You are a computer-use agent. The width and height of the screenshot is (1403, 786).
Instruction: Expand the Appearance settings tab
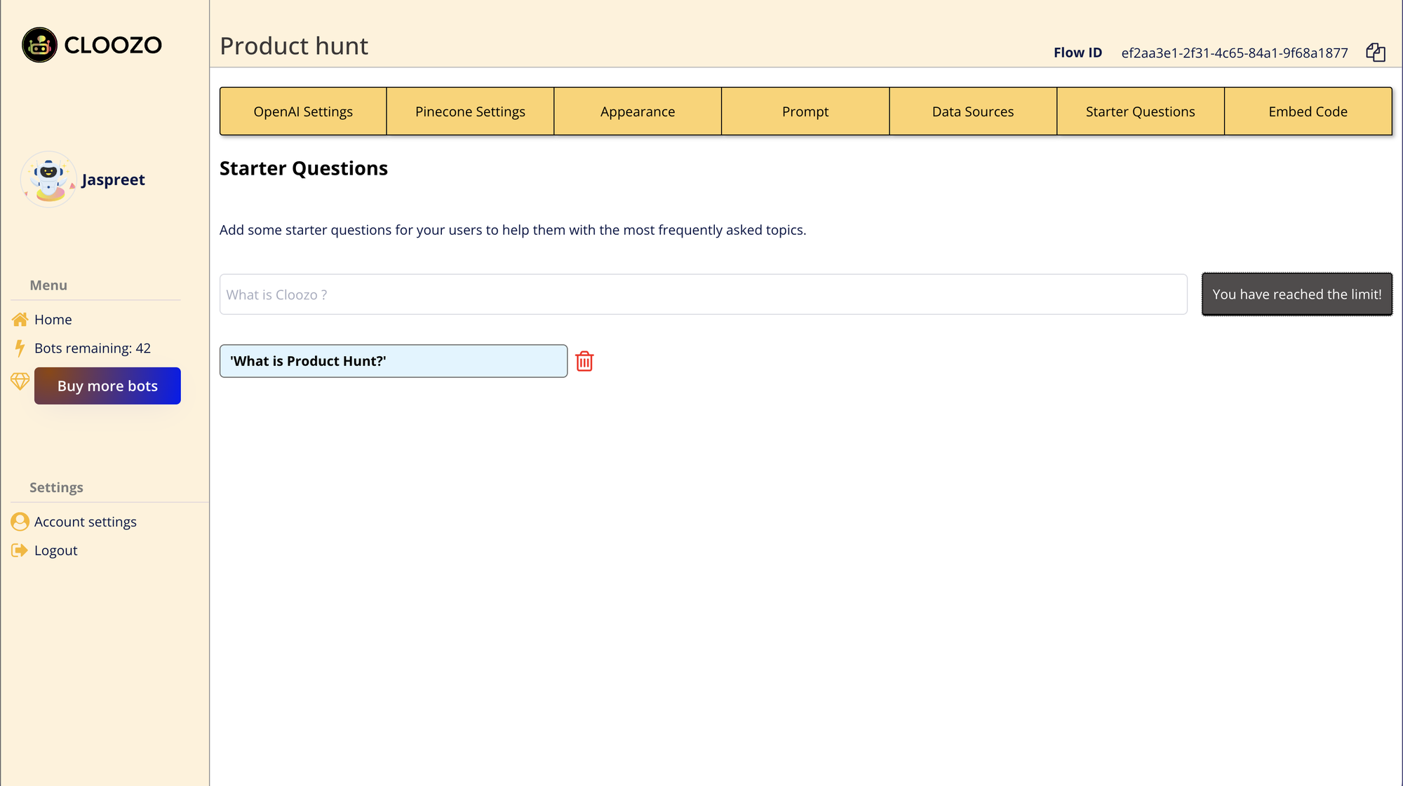[x=637, y=111]
